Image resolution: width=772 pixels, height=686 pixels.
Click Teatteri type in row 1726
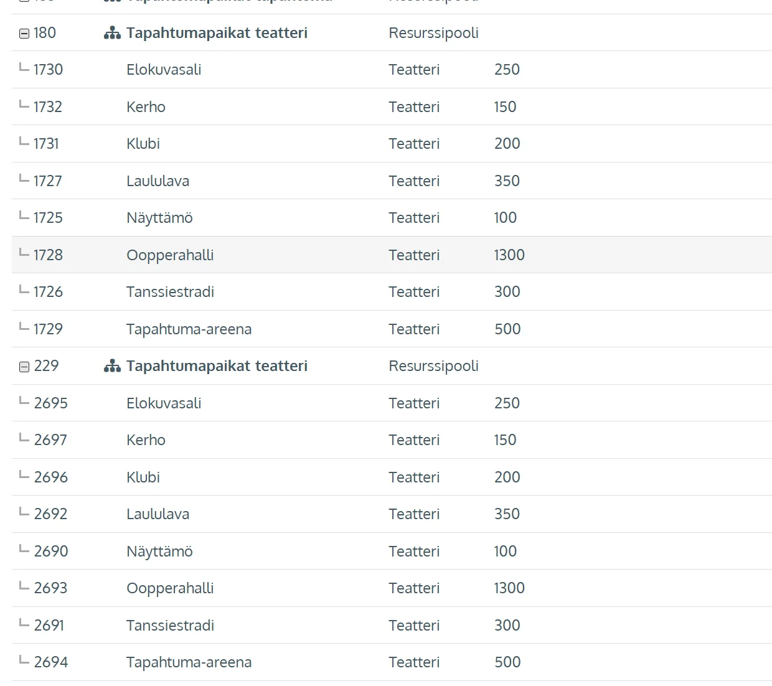pos(414,292)
